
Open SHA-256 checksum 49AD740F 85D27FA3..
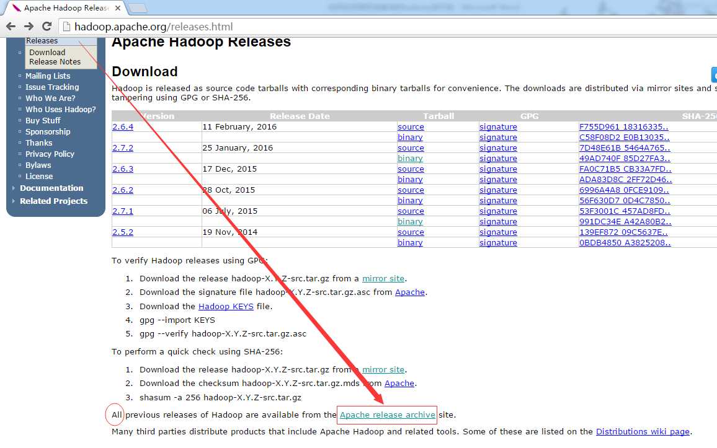point(625,159)
